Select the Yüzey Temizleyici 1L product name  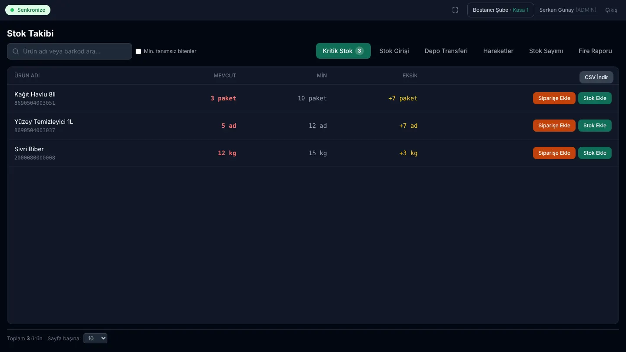pos(43,122)
